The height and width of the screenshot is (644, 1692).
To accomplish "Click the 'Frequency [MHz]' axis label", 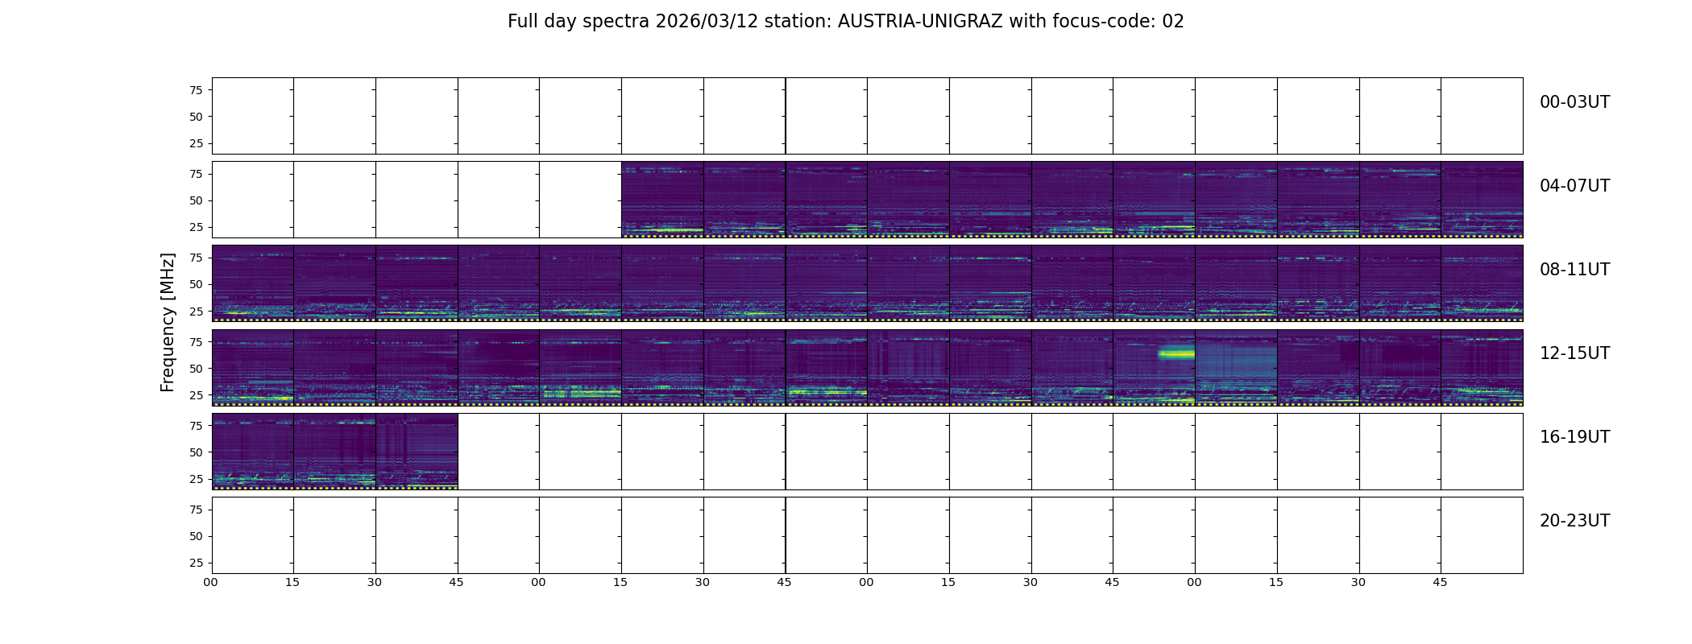I will point(168,323).
